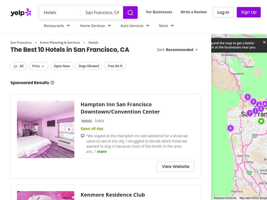This screenshot has width=267, height=200.
Task: Select map pin number 1
Action: (255, 111)
